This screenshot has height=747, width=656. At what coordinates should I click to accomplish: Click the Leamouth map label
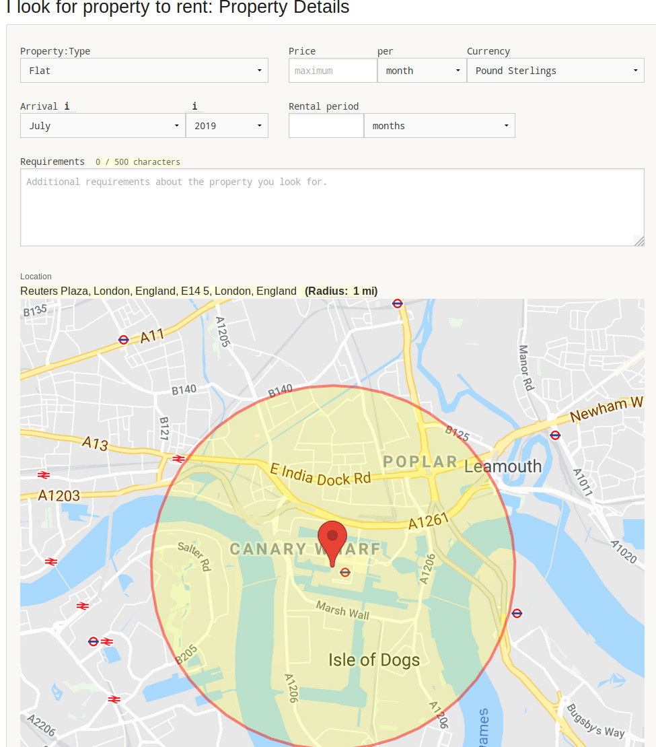(x=503, y=466)
